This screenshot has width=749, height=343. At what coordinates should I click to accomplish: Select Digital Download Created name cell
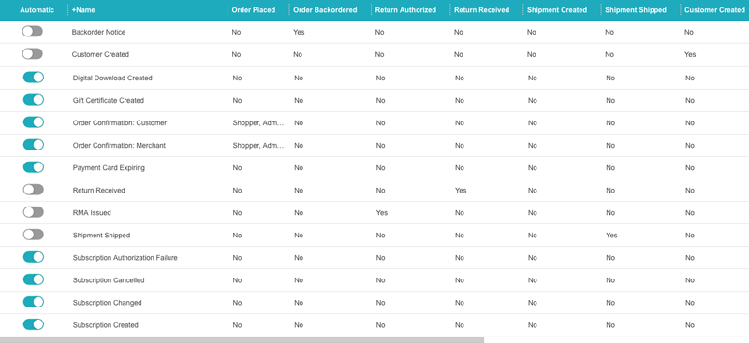112,78
